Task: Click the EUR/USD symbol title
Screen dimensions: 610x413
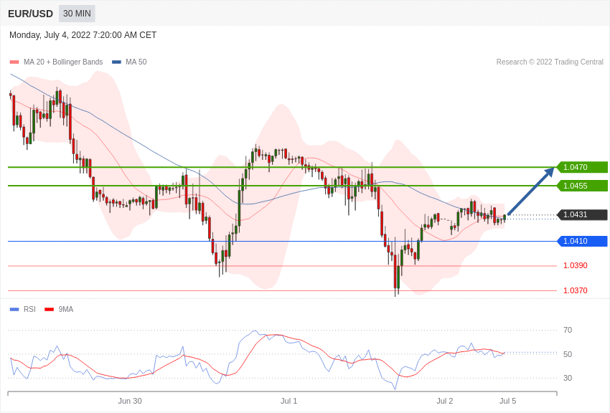Action: tap(30, 14)
